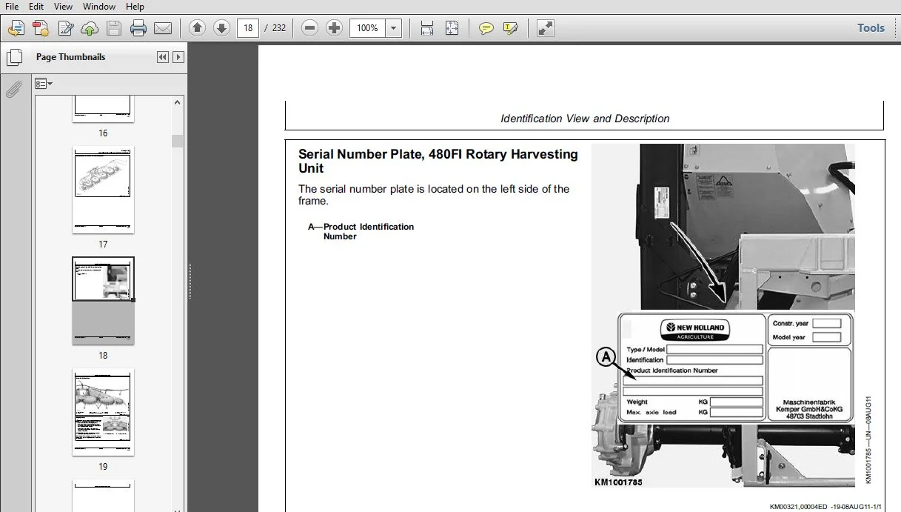Click the Open file icon in toolbar
901x512 pixels.
[16, 28]
